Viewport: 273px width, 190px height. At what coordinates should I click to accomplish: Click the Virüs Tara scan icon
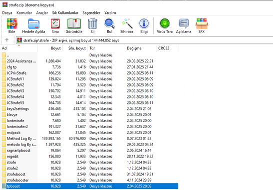[165, 23]
